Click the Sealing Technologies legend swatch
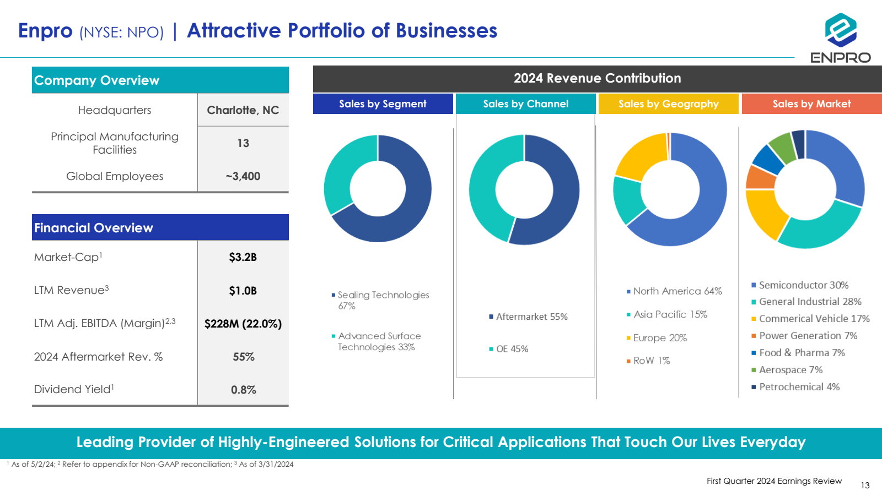The width and height of the screenshot is (882, 496). [x=334, y=295]
